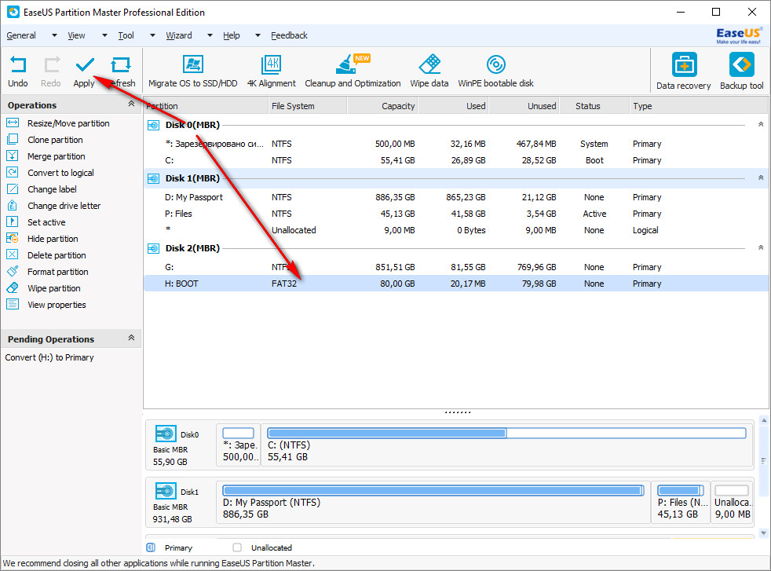Launch Migrate OS to SSD/HDD

pyautogui.click(x=193, y=71)
